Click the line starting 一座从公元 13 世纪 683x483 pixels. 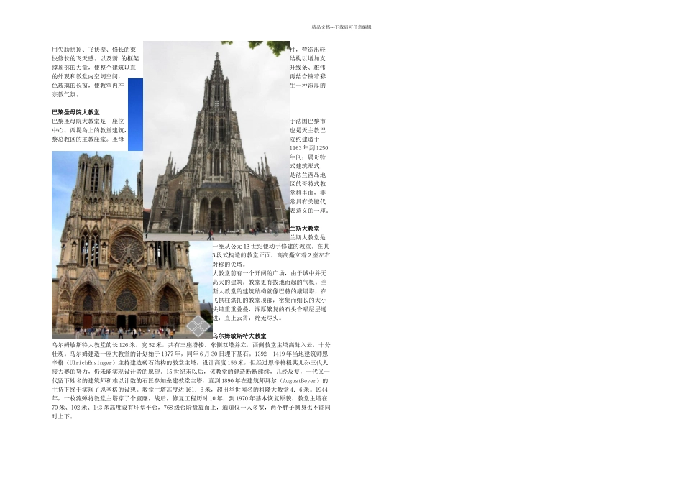(x=271, y=247)
